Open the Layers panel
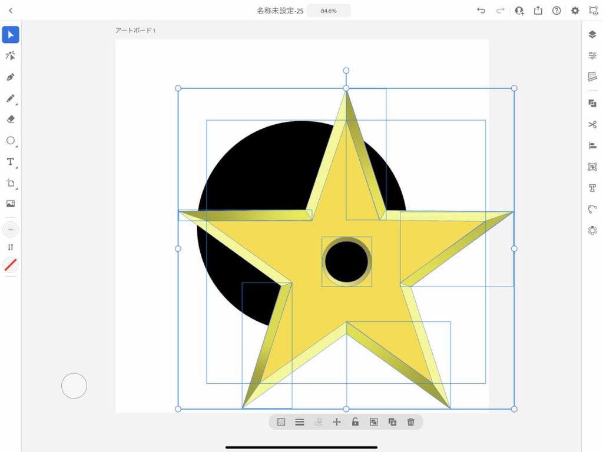The image size is (603, 452). 592,35
